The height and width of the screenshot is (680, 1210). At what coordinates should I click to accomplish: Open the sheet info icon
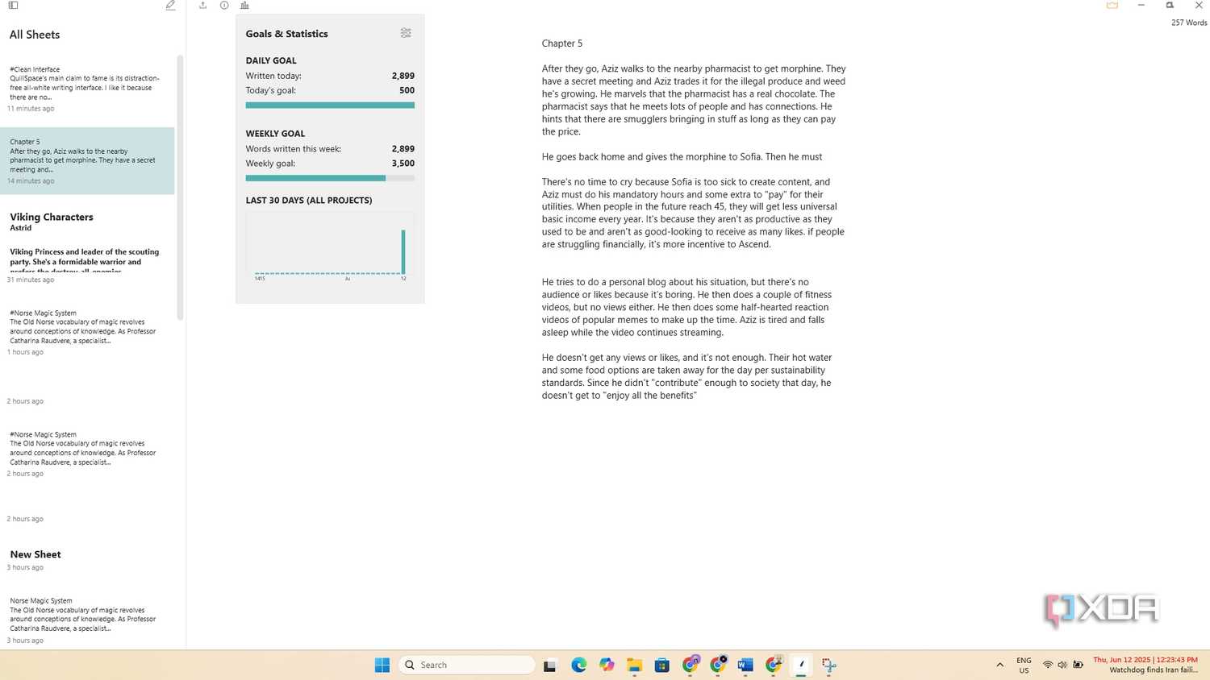(224, 6)
